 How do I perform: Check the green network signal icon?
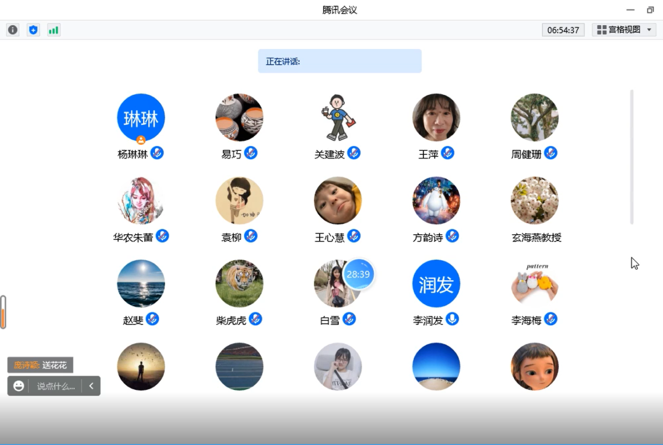tap(53, 30)
